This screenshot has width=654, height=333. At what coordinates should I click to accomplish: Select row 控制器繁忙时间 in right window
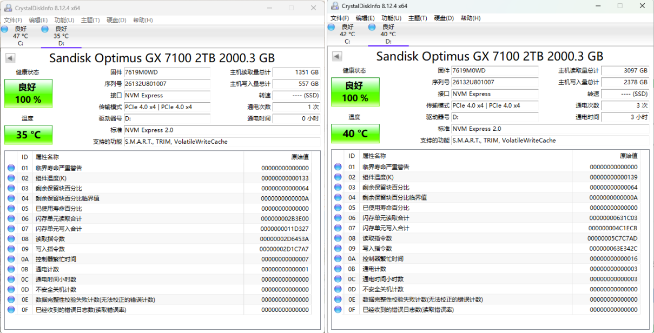point(485,258)
